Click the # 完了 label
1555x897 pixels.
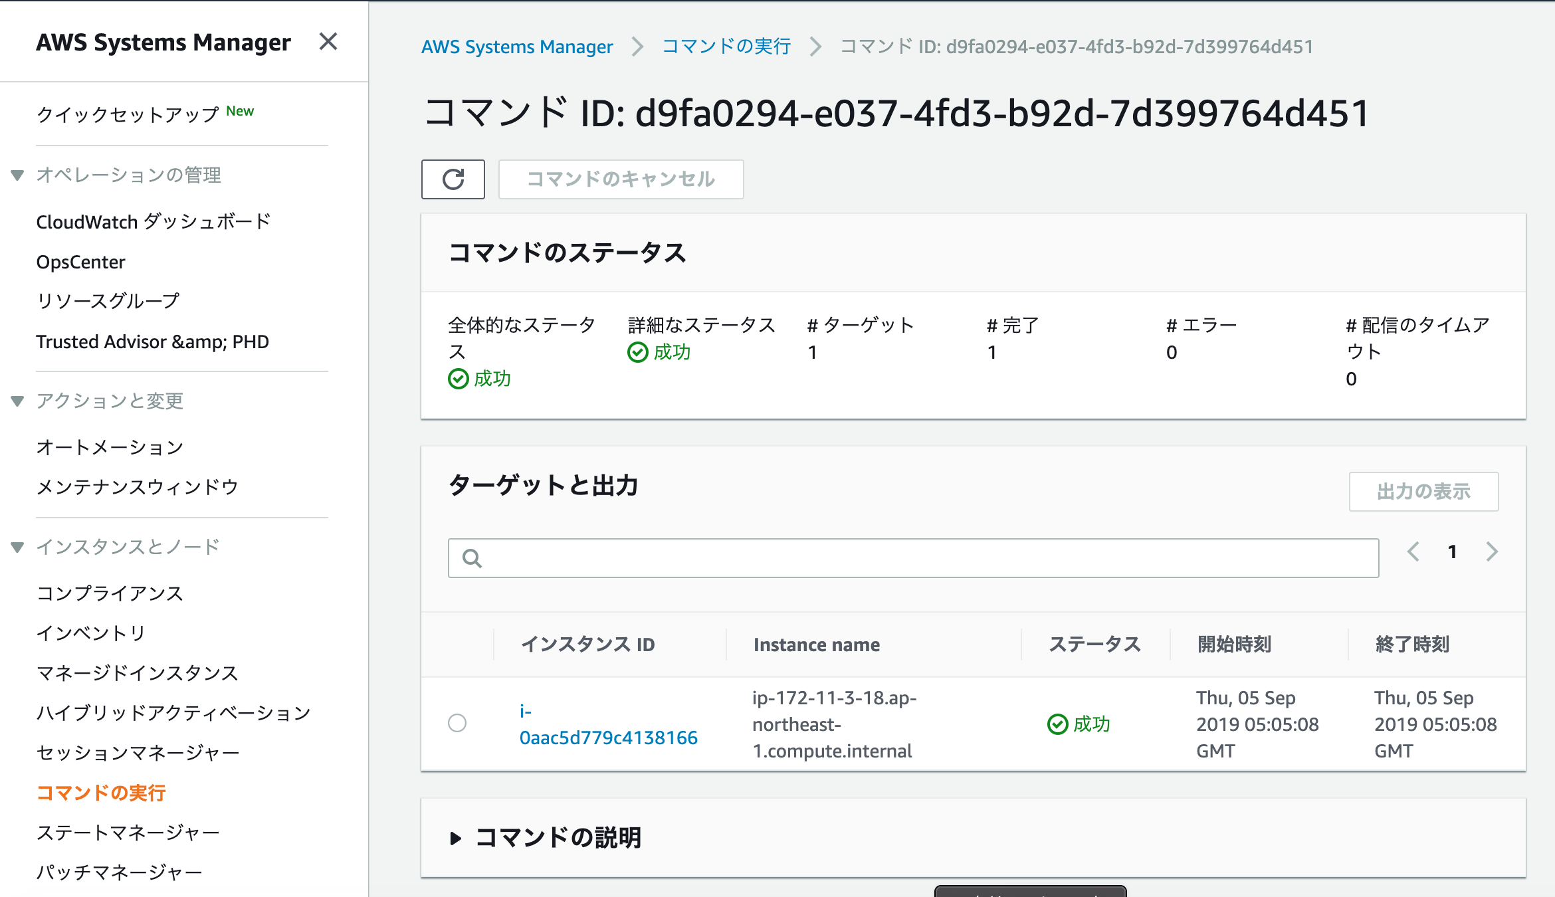1013,326
